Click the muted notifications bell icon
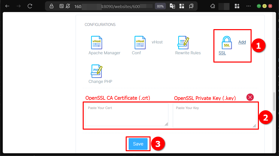 tap(68, 6)
